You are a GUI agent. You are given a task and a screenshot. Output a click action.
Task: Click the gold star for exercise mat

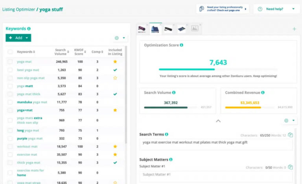tap(115, 155)
